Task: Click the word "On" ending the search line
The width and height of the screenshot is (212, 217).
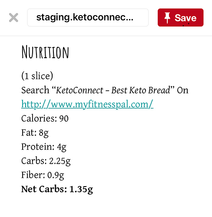Action: [x=182, y=90]
